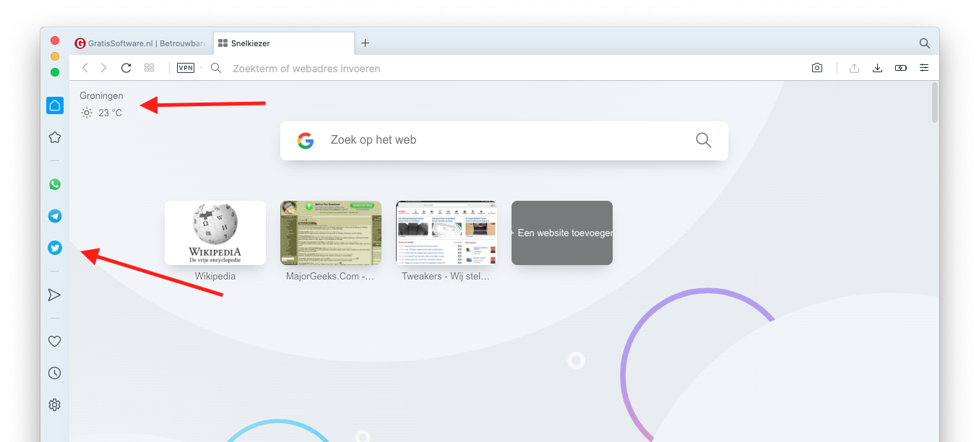
Task: Toggle the battery saver icon
Action: point(900,68)
